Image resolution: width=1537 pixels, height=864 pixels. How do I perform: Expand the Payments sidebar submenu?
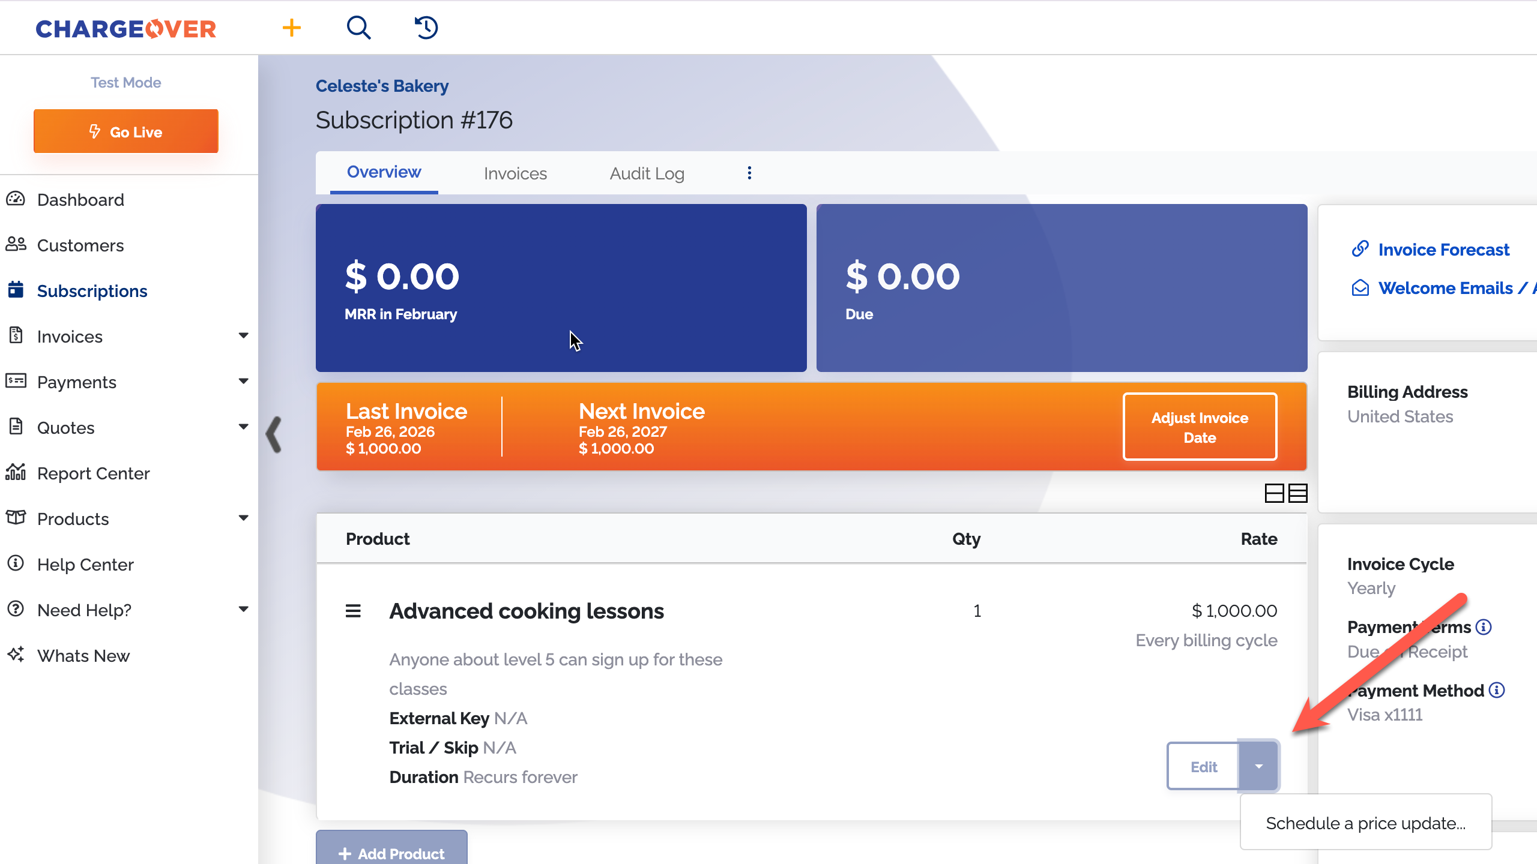tap(243, 382)
